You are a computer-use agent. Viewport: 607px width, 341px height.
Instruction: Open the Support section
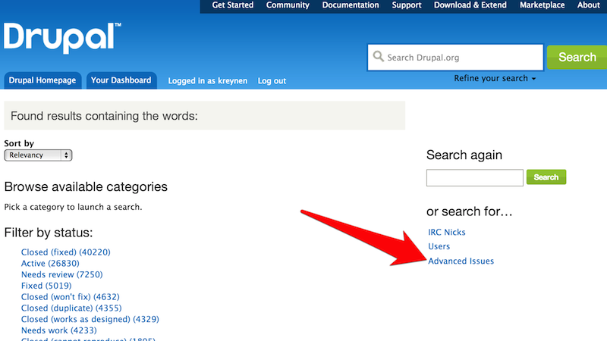407,5
